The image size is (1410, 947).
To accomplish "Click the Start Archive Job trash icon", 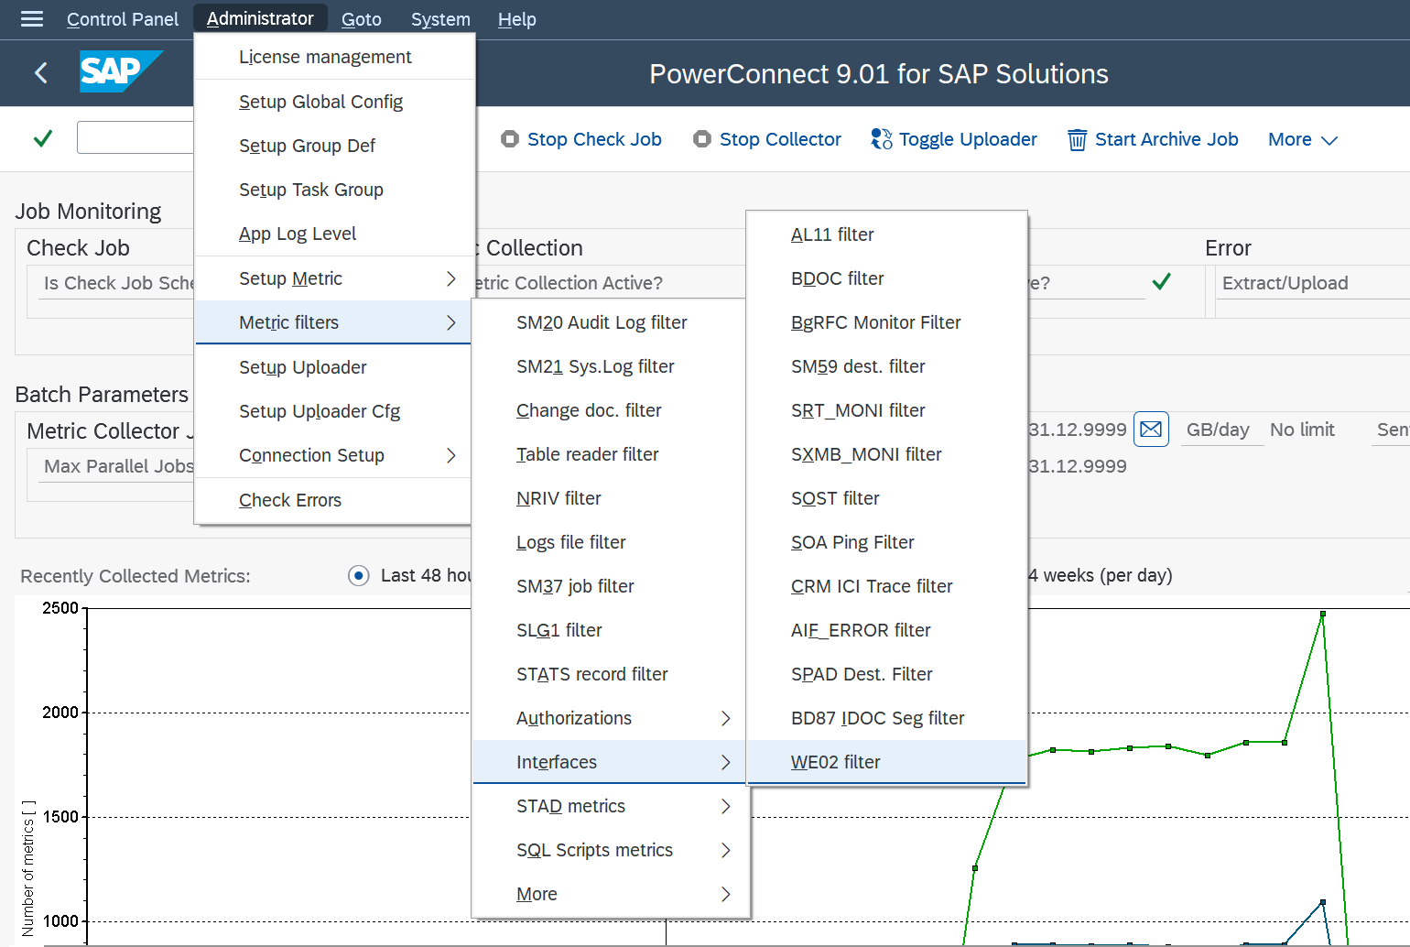I will [x=1078, y=139].
